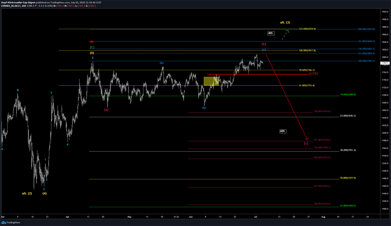Image resolution: width=391 pixels, height=226 pixels.
Task: Select the 60% probability box
Action: tap(282, 131)
